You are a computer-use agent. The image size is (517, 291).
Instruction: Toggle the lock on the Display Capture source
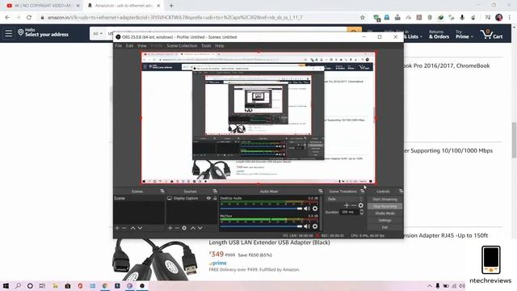coord(215,198)
